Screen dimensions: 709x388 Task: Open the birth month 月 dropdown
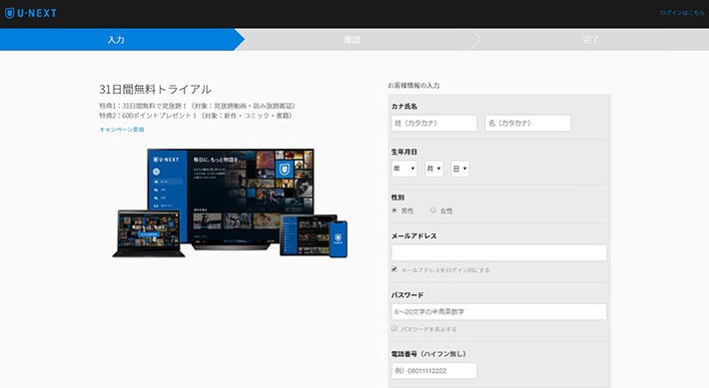click(433, 169)
